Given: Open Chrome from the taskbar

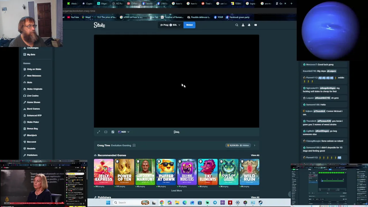Looking at the screenshot, I should 162,203.
